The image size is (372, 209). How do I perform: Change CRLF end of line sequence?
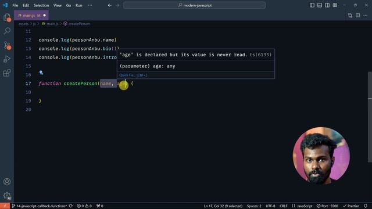point(283,206)
